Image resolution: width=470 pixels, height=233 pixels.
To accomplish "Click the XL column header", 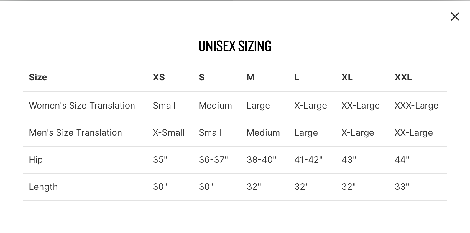I will click(347, 77).
